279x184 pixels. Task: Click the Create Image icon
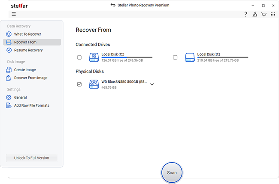pyautogui.click(x=9, y=69)
